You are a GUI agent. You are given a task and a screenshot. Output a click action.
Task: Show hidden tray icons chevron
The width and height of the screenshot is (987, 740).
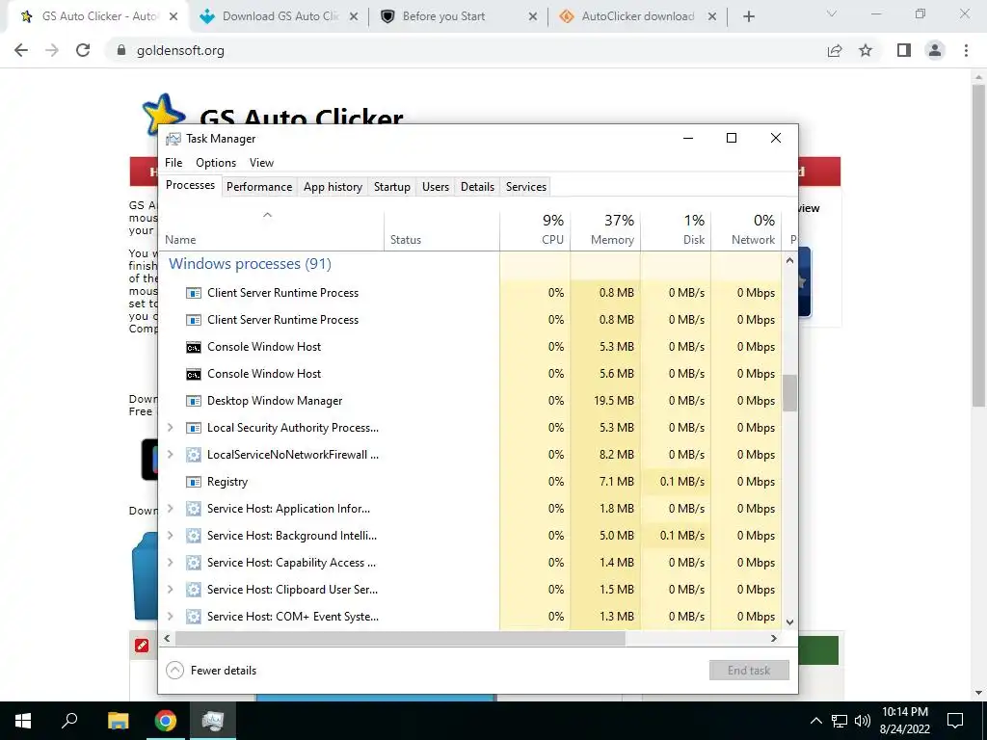click(x=815, y=721)
